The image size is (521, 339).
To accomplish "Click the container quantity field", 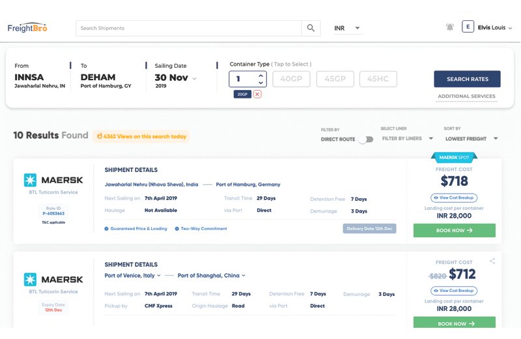I will coord(247,79).
